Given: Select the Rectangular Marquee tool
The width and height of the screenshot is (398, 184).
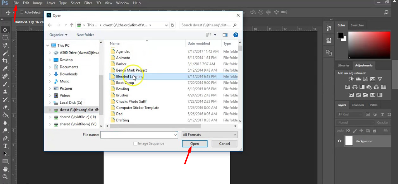Looking at the screenshot, I should pyautogui.click(x=5, y=38).
